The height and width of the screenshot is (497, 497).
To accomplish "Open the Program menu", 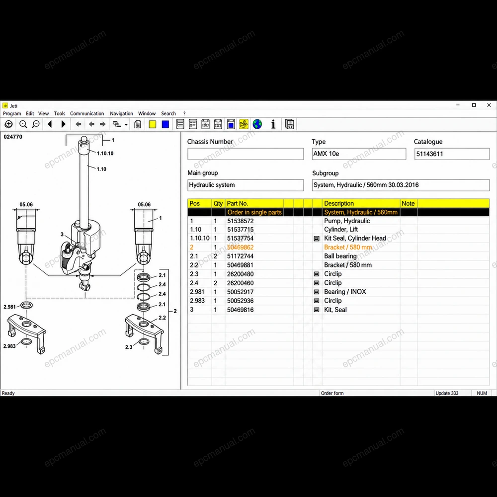I will tap(12, 113).
